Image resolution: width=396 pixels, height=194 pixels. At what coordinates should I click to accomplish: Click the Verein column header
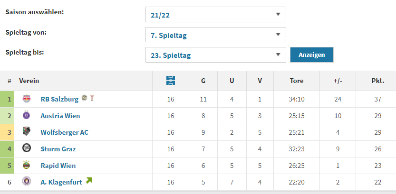29,81
